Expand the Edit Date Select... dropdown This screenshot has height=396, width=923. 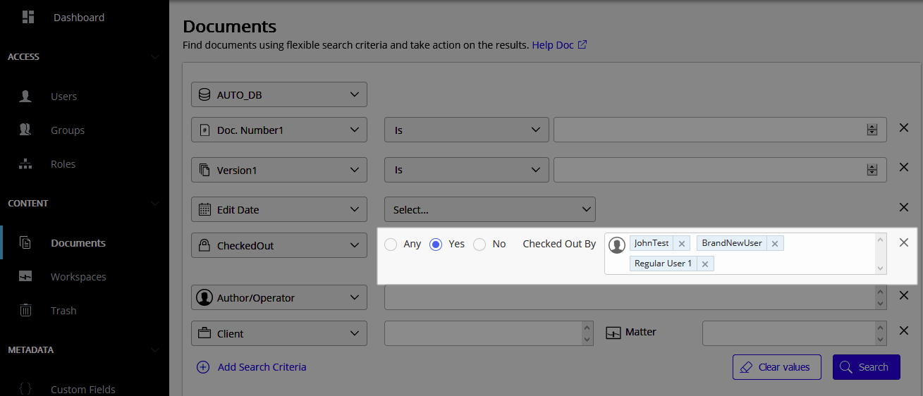(x=489, y=209)
